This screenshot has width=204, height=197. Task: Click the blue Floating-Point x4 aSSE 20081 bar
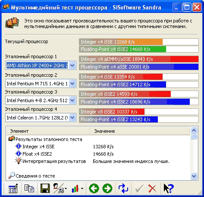tap(139, 67)
